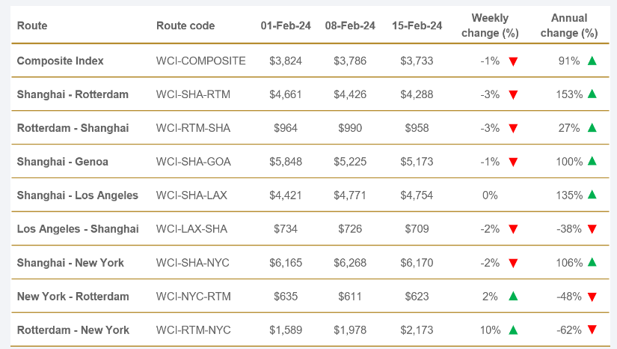Click the WCI-SHA-LAX route code cell
The height and width of the screenshot is (349, 617).
point(191,195)
